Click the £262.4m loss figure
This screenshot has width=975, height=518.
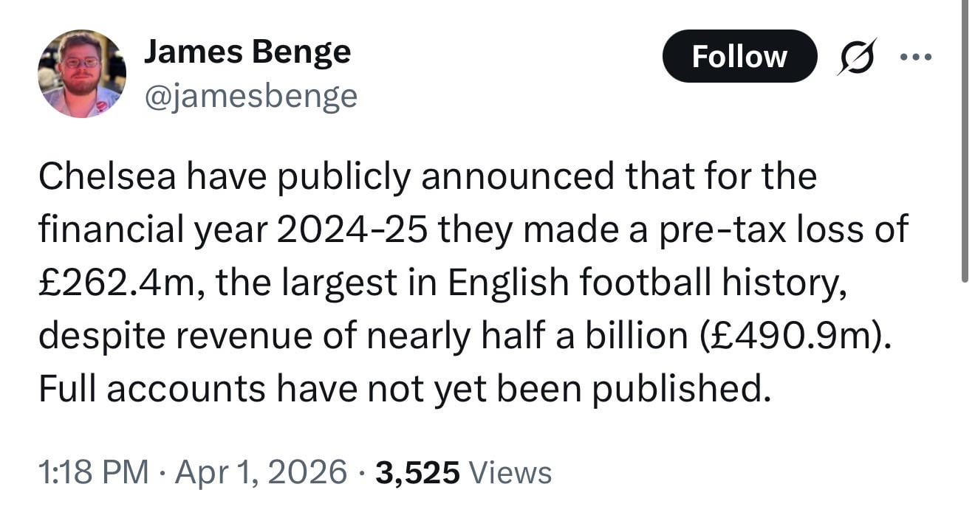click(x=117, y=283)
